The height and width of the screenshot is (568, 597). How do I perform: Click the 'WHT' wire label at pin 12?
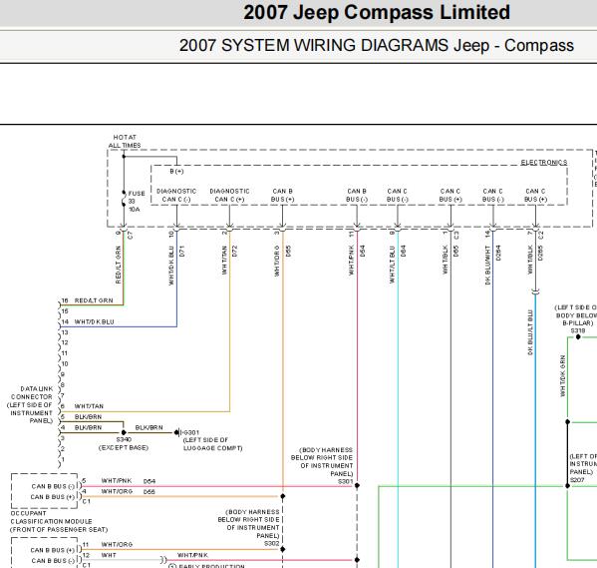(x=109, y=555)
